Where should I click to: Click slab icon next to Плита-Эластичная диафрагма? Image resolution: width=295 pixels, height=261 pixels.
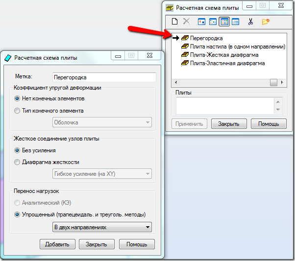[185, 63]
